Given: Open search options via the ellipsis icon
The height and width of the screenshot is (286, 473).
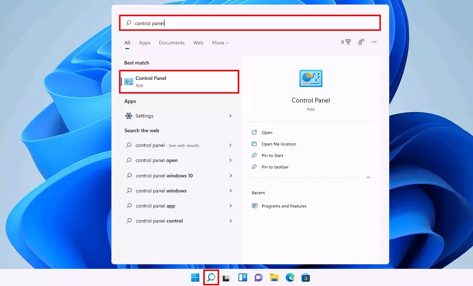Looking at the screenshot, I should [374, 42].
